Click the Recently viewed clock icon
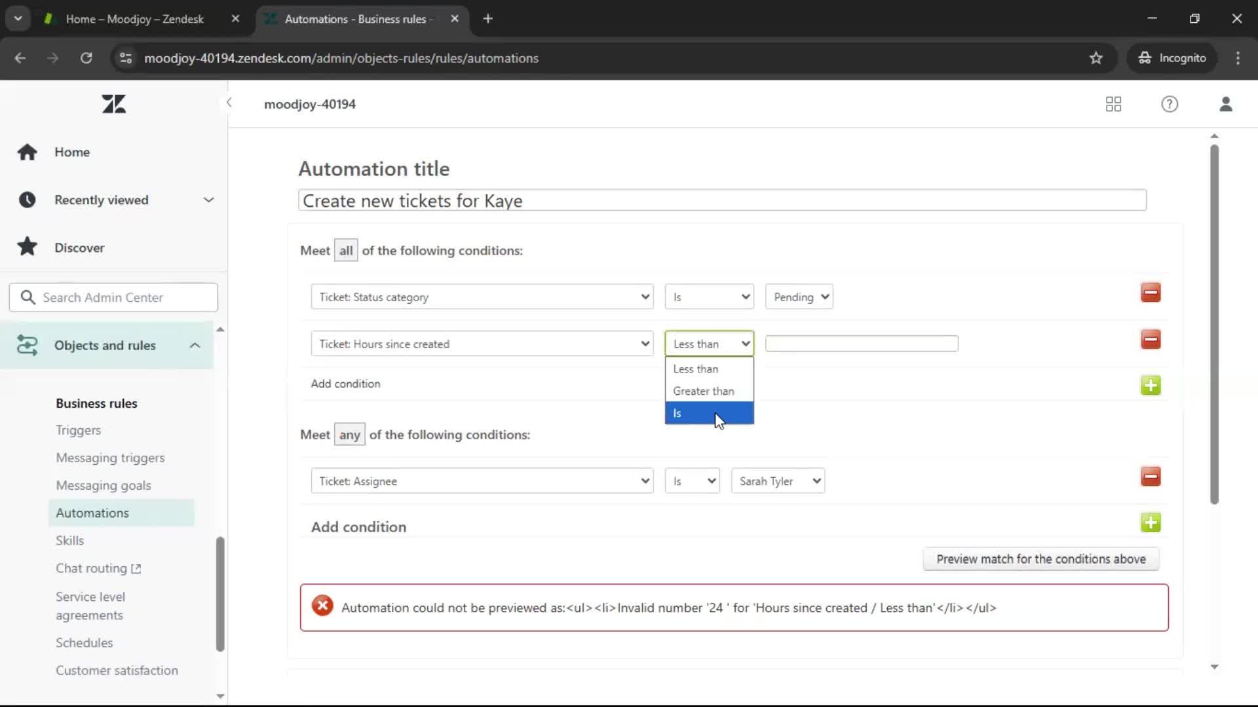The image size is (1258, 707). click(x=27, y=200)
